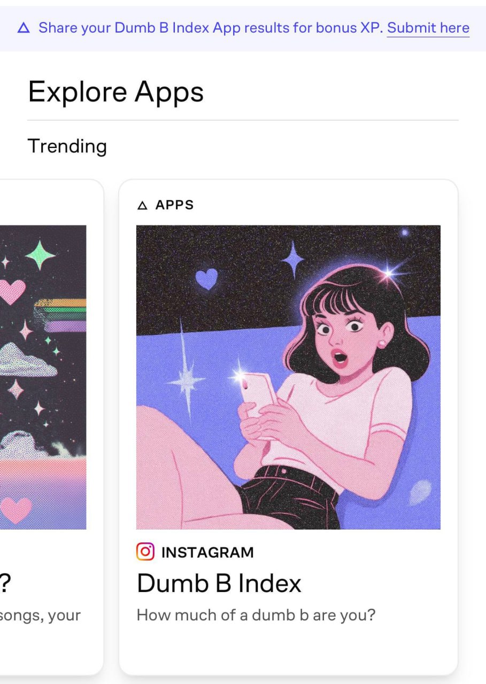Click the girl-with-phone card illustration
The image size is (486, 684).
pyautogui.click(x=288, y=377)
